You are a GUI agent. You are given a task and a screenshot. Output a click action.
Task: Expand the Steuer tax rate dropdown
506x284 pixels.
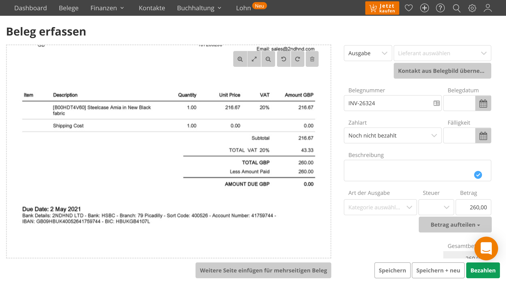coord(436,207)
